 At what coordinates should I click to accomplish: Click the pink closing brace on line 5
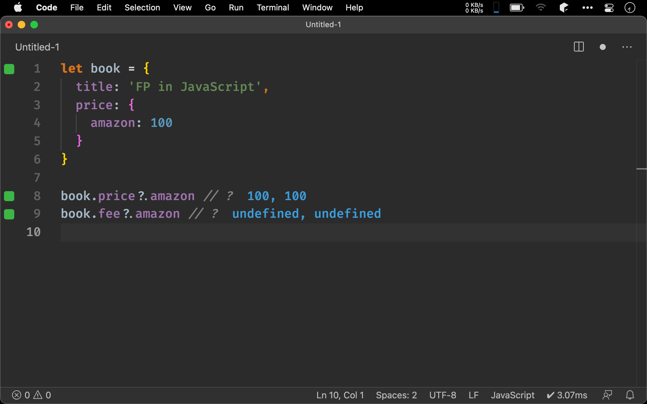point(79,141)
